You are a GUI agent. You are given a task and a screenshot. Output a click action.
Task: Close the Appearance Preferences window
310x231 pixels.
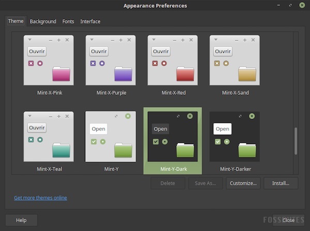[x=302, y=5]
